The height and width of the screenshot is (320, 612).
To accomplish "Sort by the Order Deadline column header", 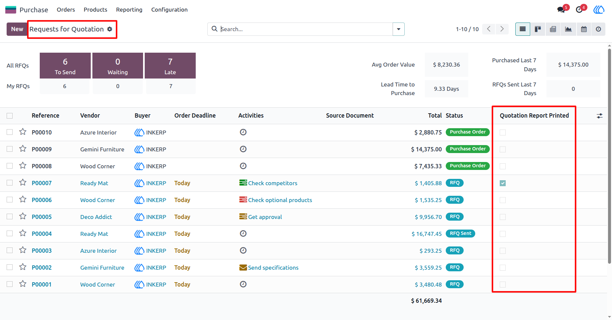I will [195, 116].
